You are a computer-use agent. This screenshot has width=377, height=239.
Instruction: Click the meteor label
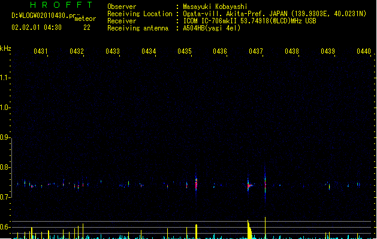point(85,19)
